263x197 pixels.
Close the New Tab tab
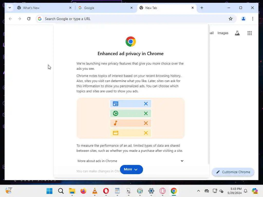click(193, 8)
